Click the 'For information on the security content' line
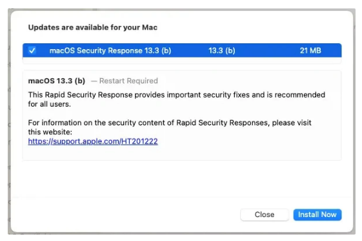This screenshot has width=362, height=241. tap(170, 123)
